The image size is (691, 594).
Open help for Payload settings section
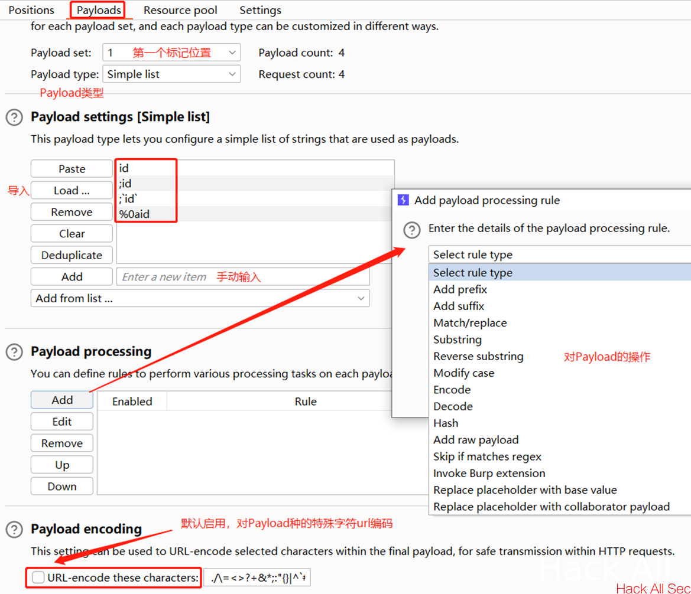(x=14, y=118)
